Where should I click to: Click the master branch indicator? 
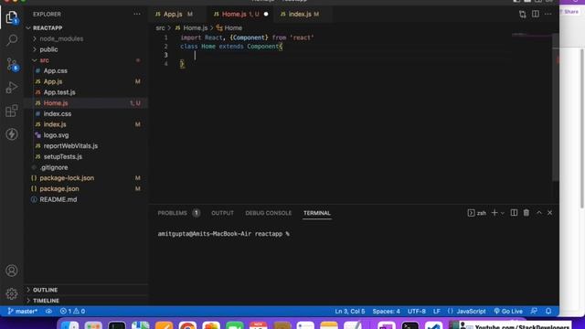click(22, 311)
